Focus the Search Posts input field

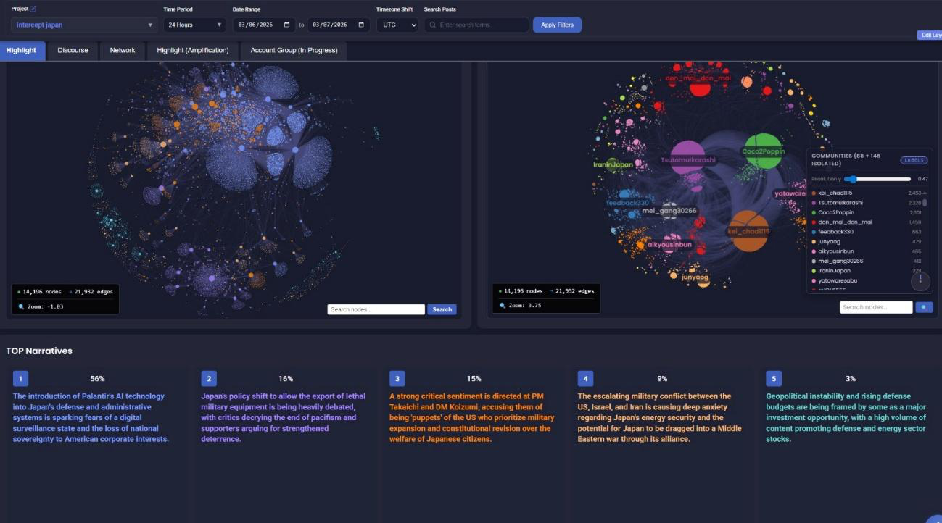(476, 25)
